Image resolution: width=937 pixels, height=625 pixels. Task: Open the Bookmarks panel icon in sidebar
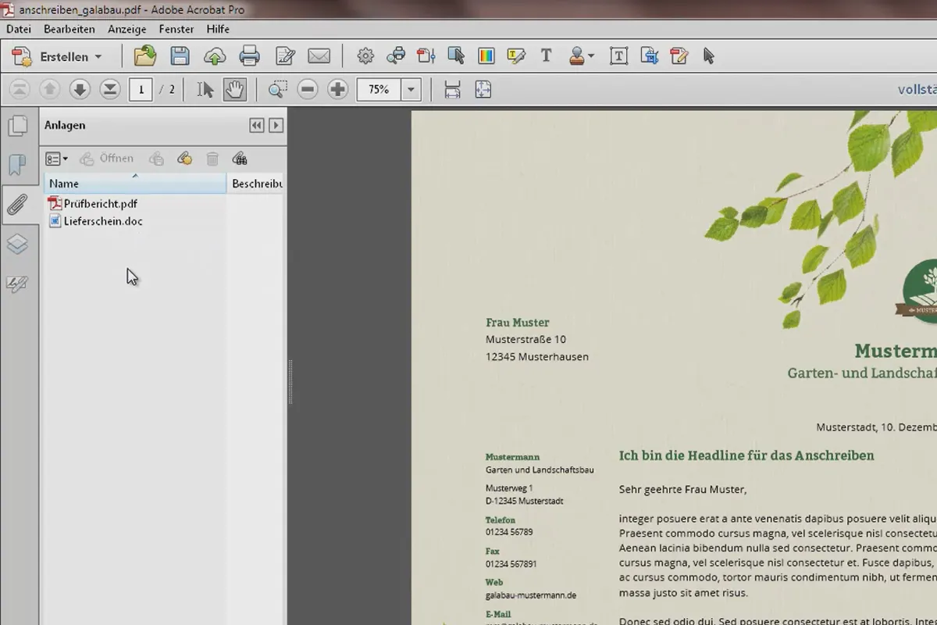tap(17, 165)
